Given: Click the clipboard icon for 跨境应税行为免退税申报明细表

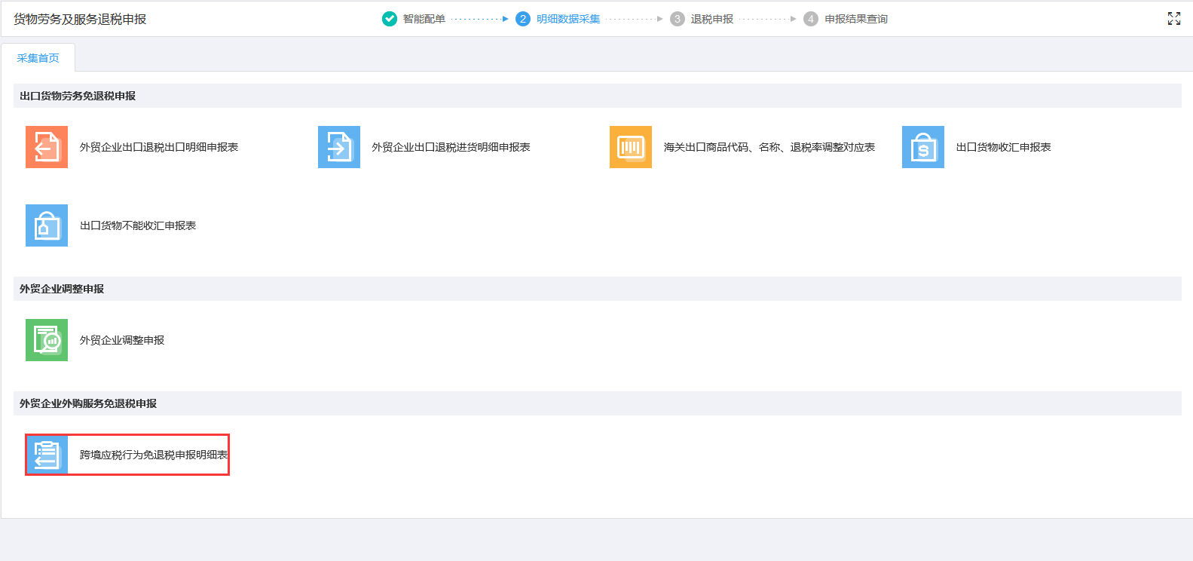Looking at the screenshot, I should [x=47, y=455].
